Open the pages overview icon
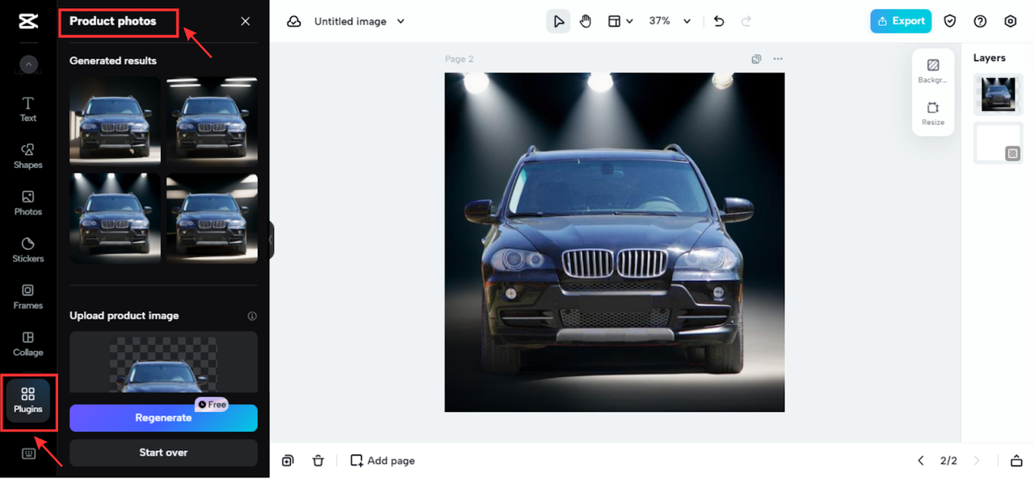Screen dimensions: 1034x480 click(x=1016, y=461)
